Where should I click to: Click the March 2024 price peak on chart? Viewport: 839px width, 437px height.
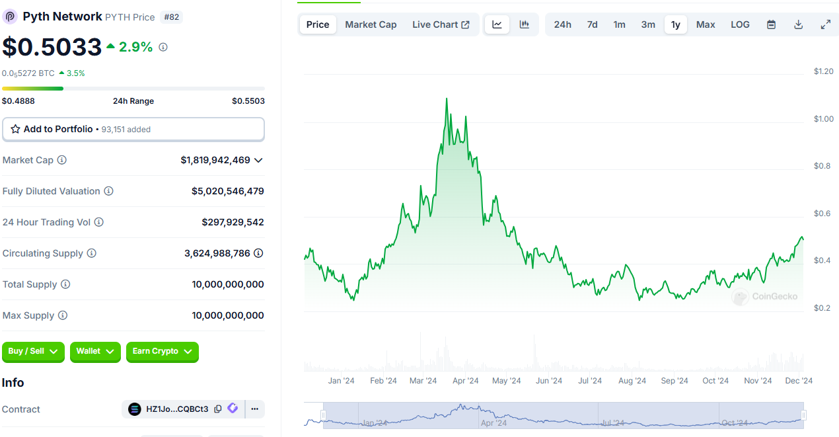pyautogui.click(x=447, y=99)
